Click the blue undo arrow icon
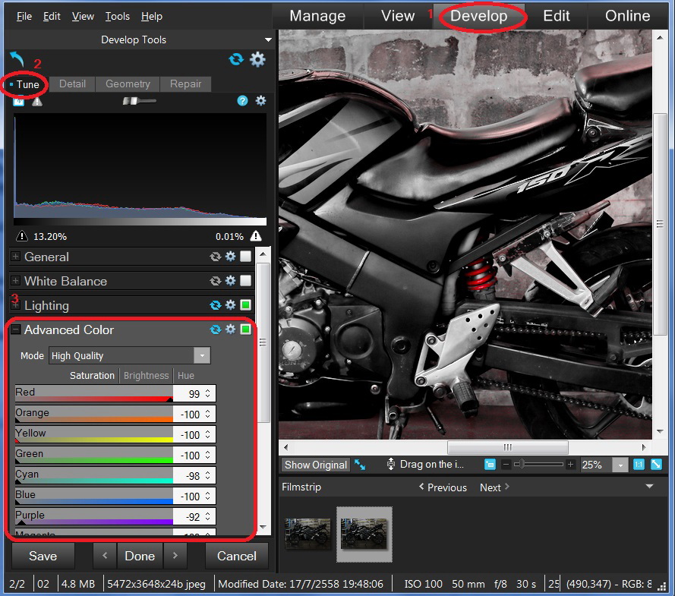 17,59
